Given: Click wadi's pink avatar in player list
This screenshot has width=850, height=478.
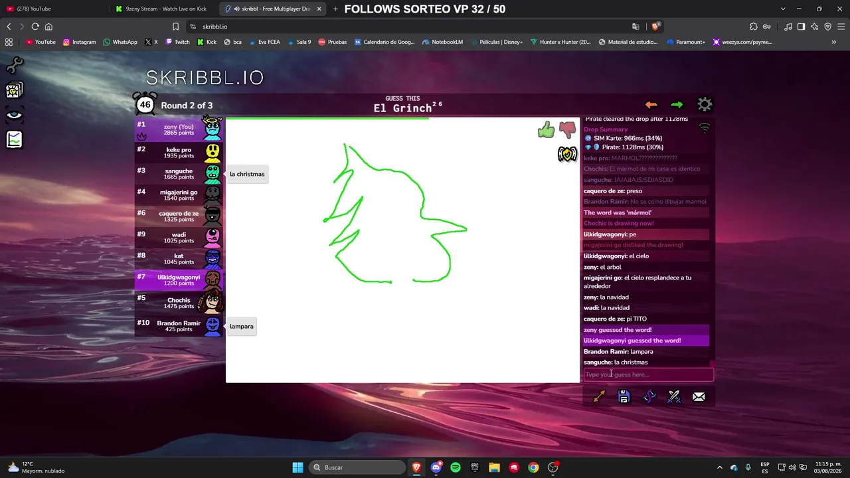Looking at the screenshot, I should 212,237.
